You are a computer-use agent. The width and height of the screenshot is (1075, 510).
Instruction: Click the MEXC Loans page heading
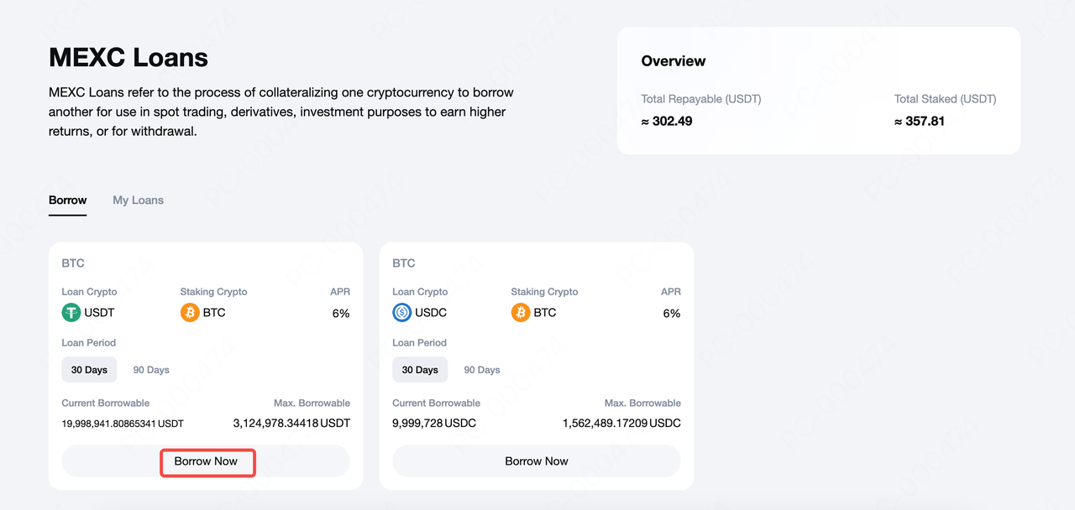(128, 58)
